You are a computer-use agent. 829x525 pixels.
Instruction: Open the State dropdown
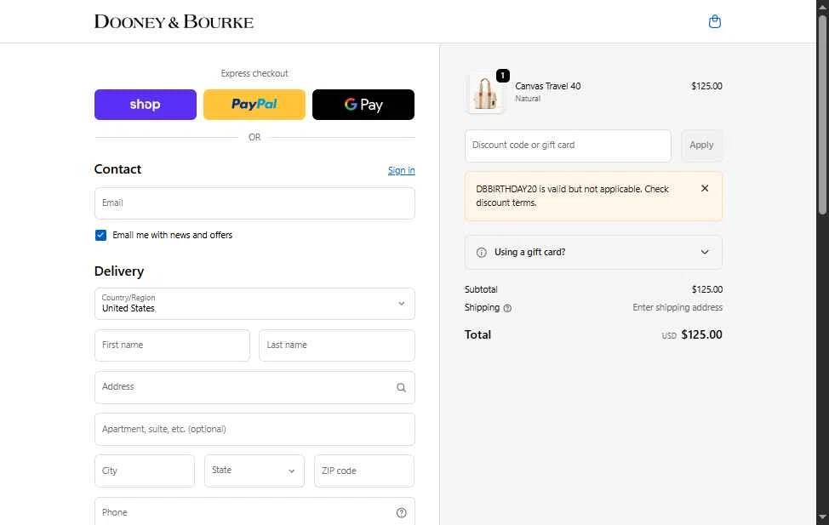click(x=254, y=471)
